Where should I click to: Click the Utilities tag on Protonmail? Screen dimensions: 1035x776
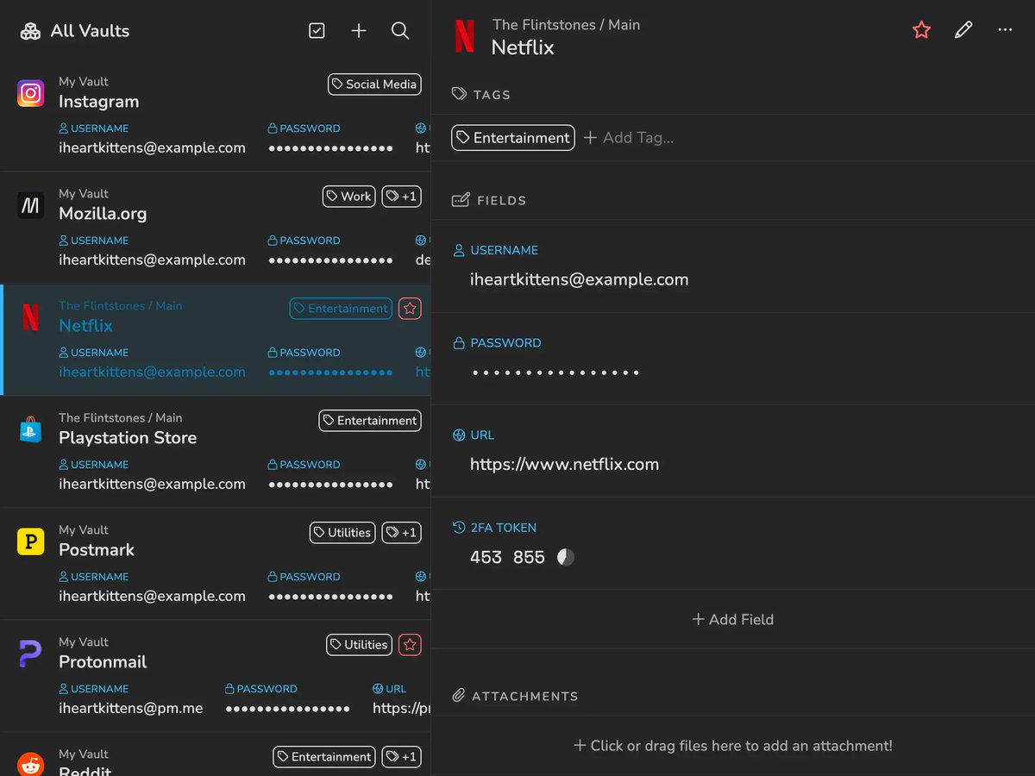point(360,645)
